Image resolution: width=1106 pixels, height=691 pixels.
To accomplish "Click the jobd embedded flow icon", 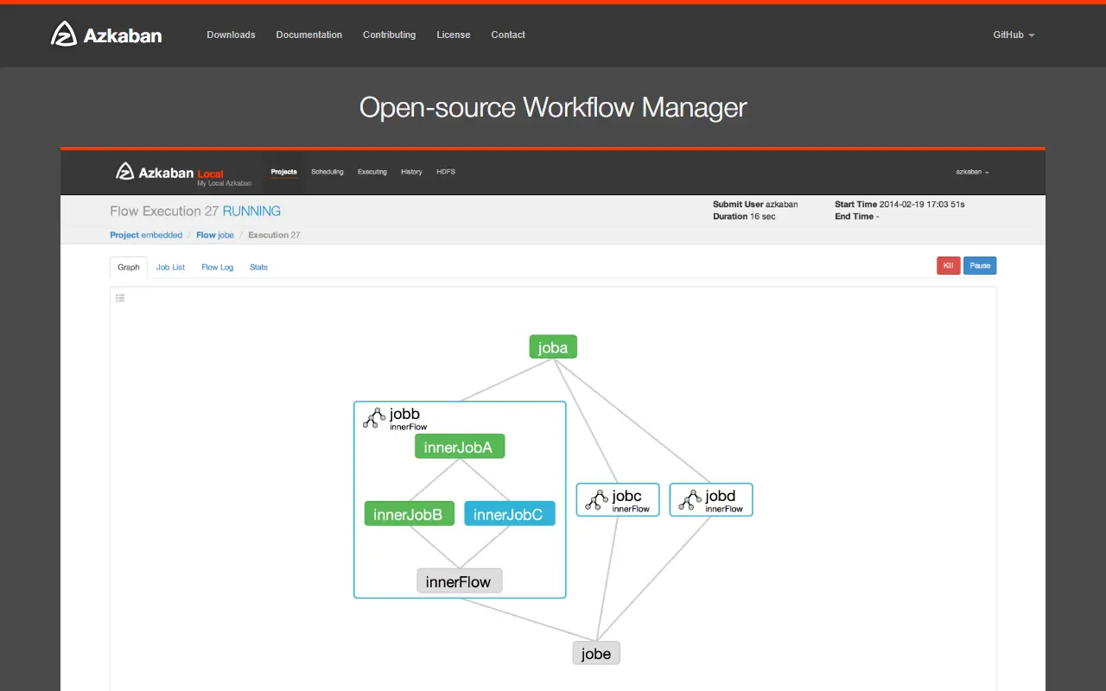I will pyautogui.click(x=690, y=499).
